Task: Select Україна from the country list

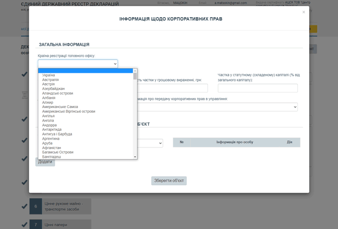Action: pyautogui.click(x=48, y=75)
